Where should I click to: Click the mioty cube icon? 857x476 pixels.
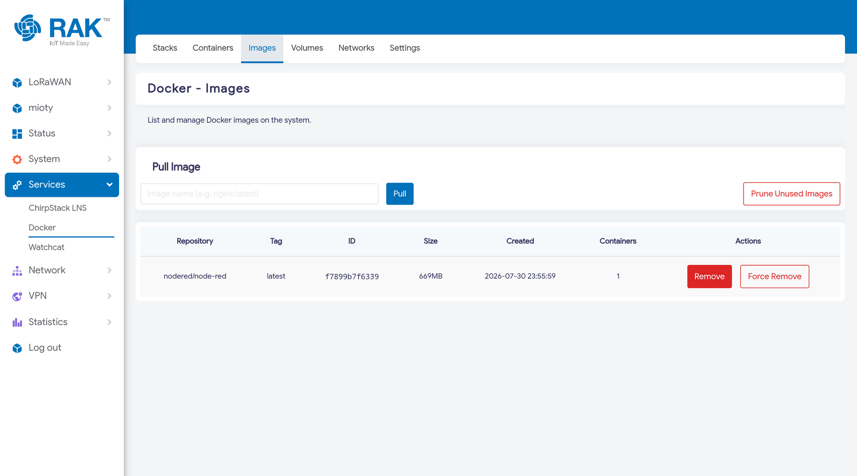point(17,108)
